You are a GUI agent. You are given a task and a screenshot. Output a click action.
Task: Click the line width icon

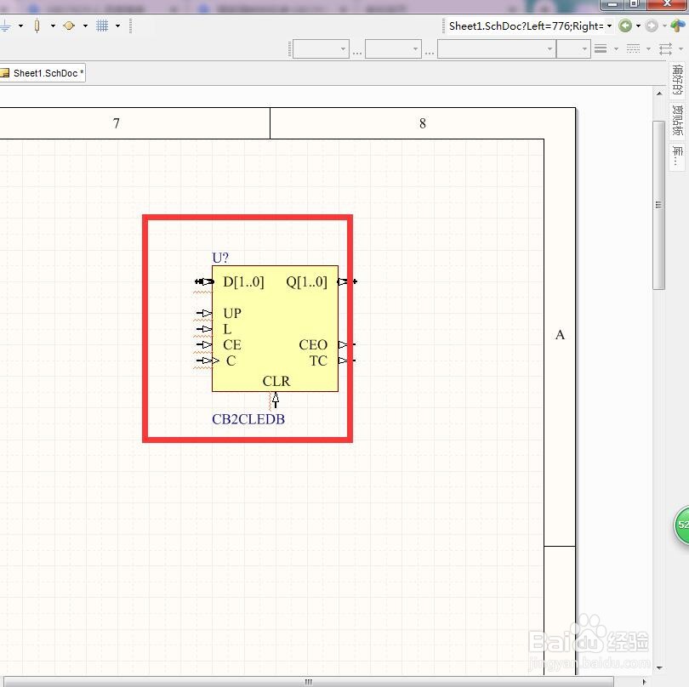pos(601,48)
